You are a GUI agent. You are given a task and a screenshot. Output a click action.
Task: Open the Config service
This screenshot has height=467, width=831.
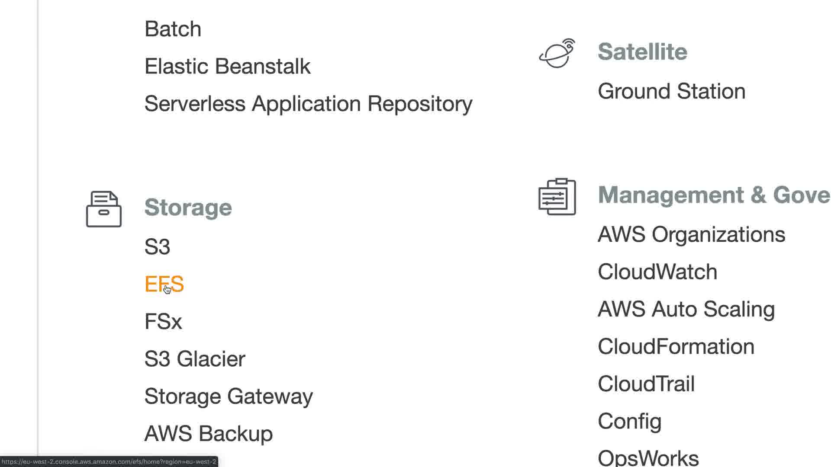629,421
